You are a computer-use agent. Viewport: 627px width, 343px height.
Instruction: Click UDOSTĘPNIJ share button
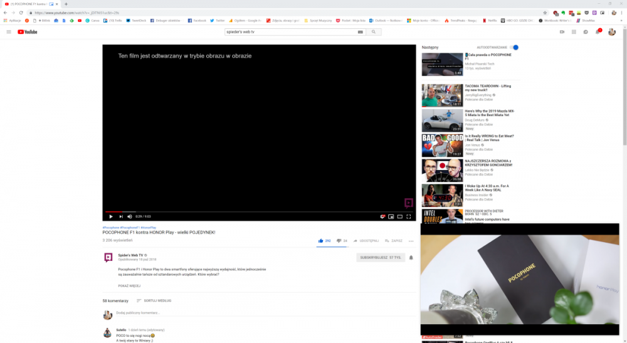pos(366,241)
